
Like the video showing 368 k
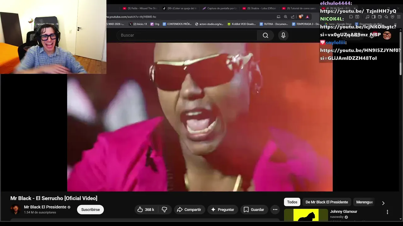(x=146, y=210)
